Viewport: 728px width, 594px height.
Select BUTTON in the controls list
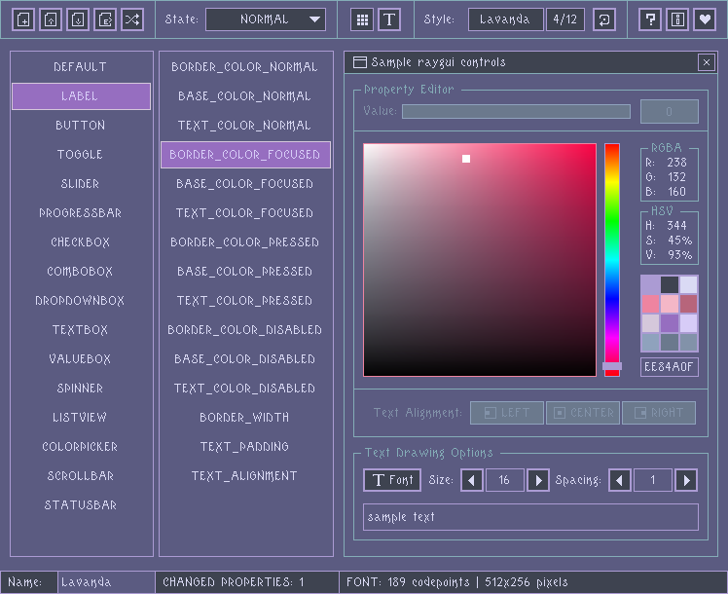[81, 126]
